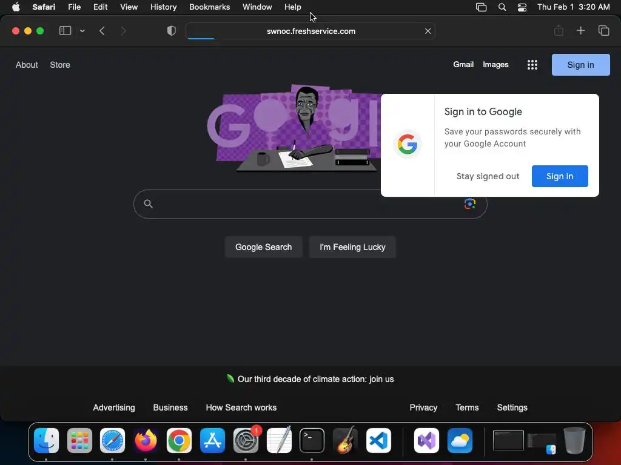Click the date and time clock
The height and width of the screenshot is (465, 621).
(x=574, y=7)
